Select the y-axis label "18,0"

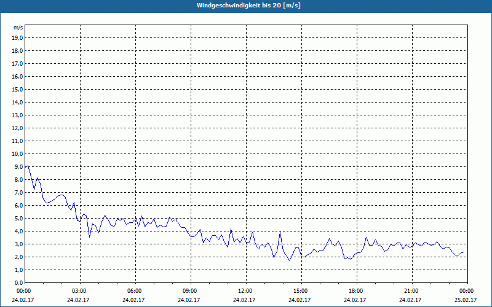coord(17,51)
